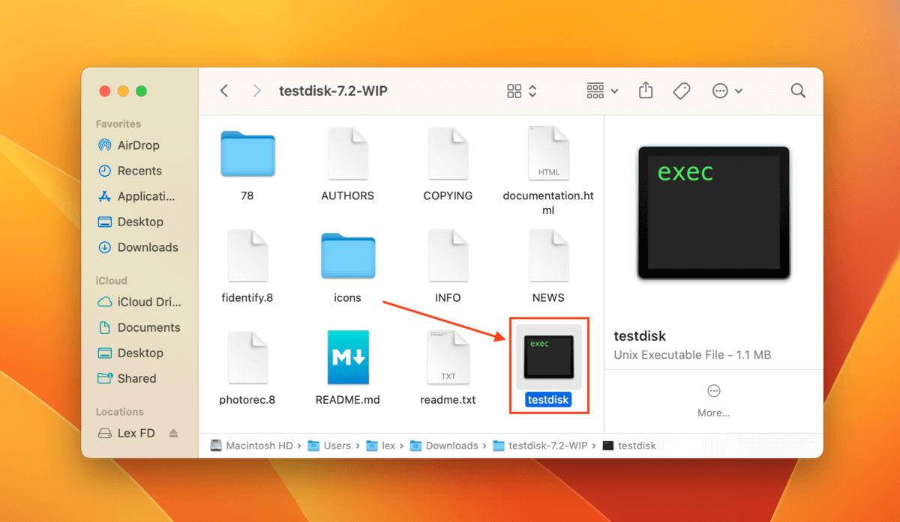Click Downloads in path bar
900x522 pixels.
pyautogui.click(x=445, y=446)
